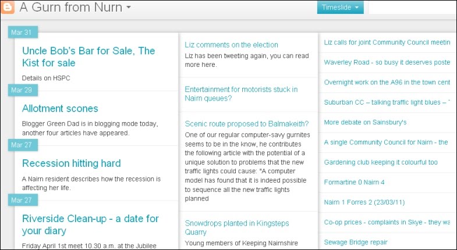
Task: Click the orange Blogger logo icon
Action: pyautogui.click(x=8, y=8)
